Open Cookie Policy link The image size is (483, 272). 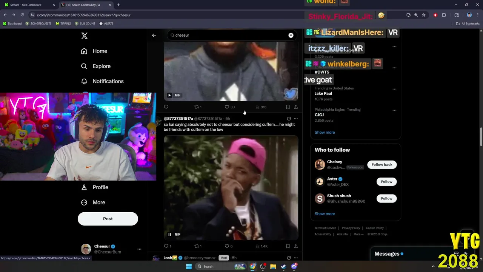click(x=375, y=228)
